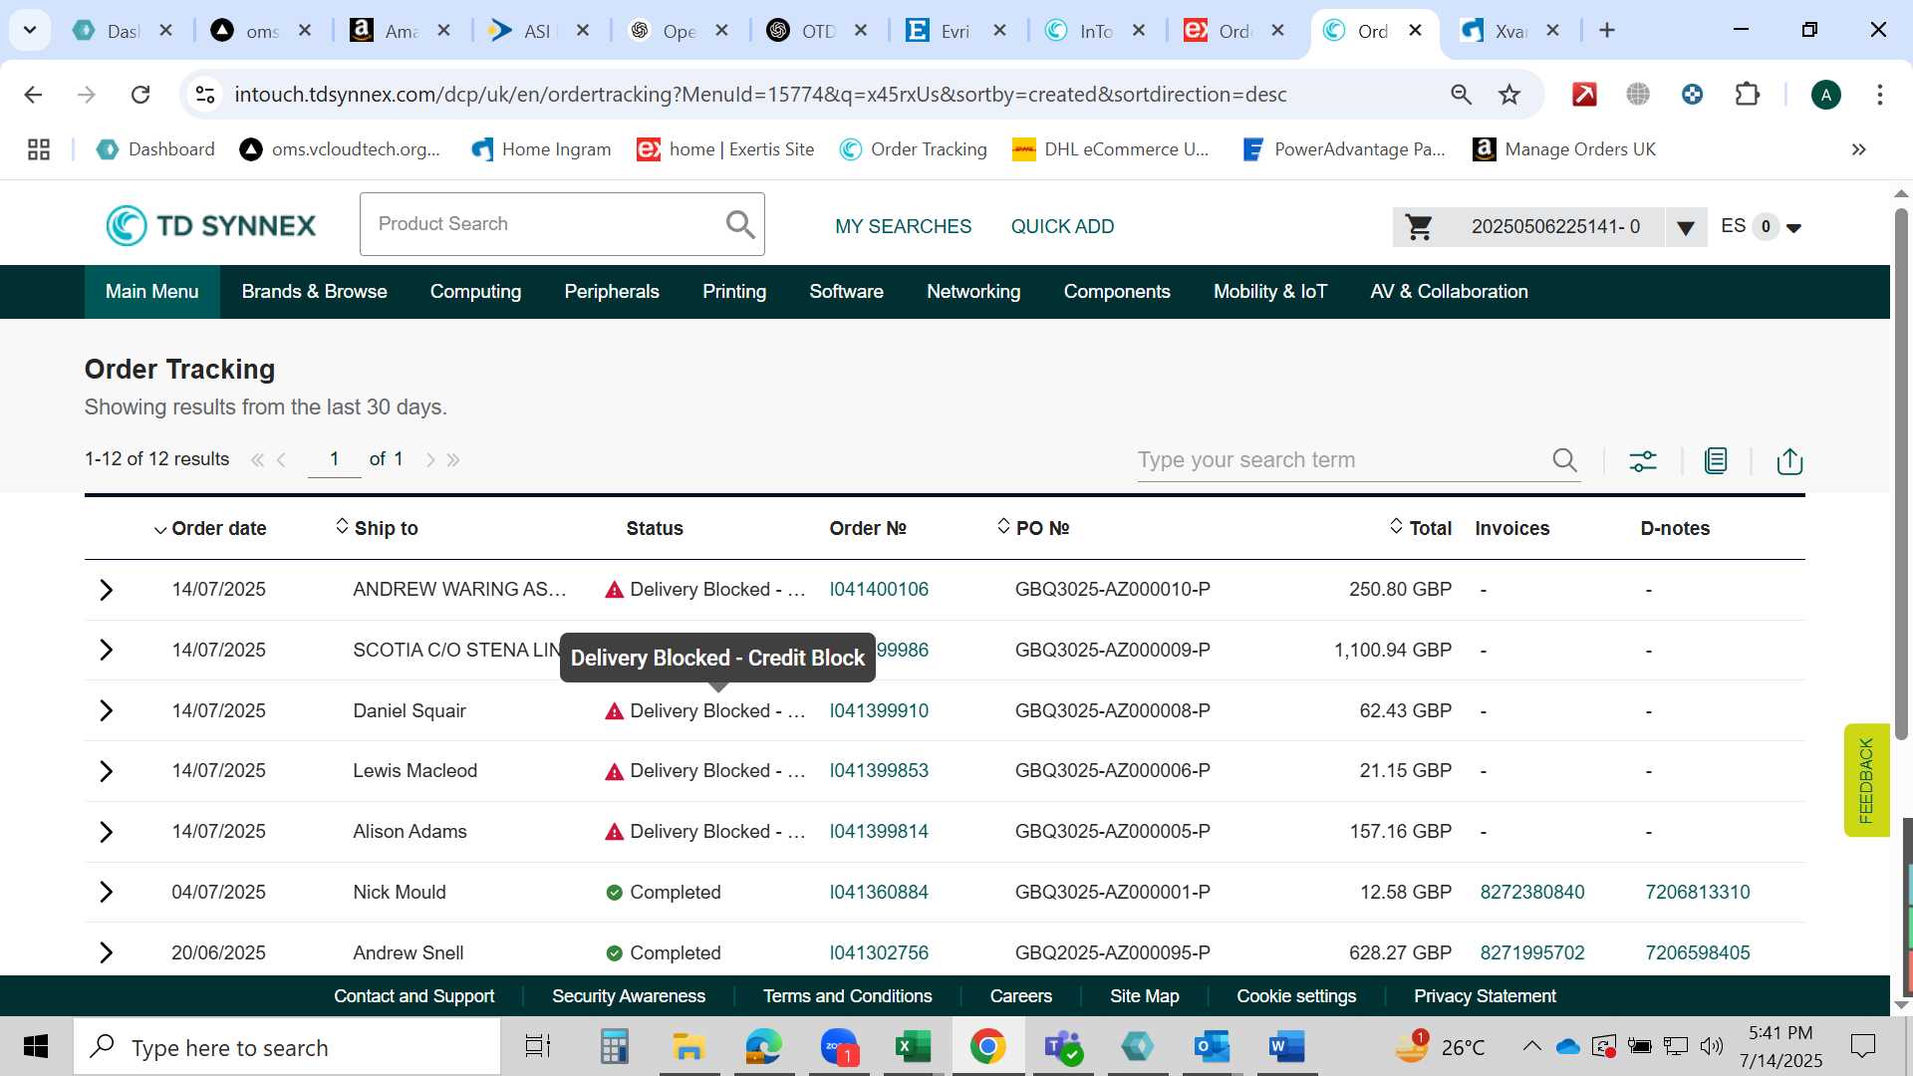The height and width of the screenshot is (1076, 1913).
Task: Expand the Andrew Snell order row
Action: [x=107, y=953]
